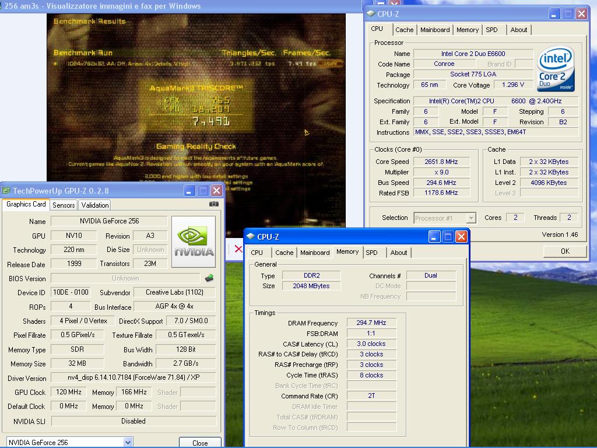Viewport: 597px width, 448px height.
Task: Click the Subvendor Creative Labs field
Action: tap(174, 292)
